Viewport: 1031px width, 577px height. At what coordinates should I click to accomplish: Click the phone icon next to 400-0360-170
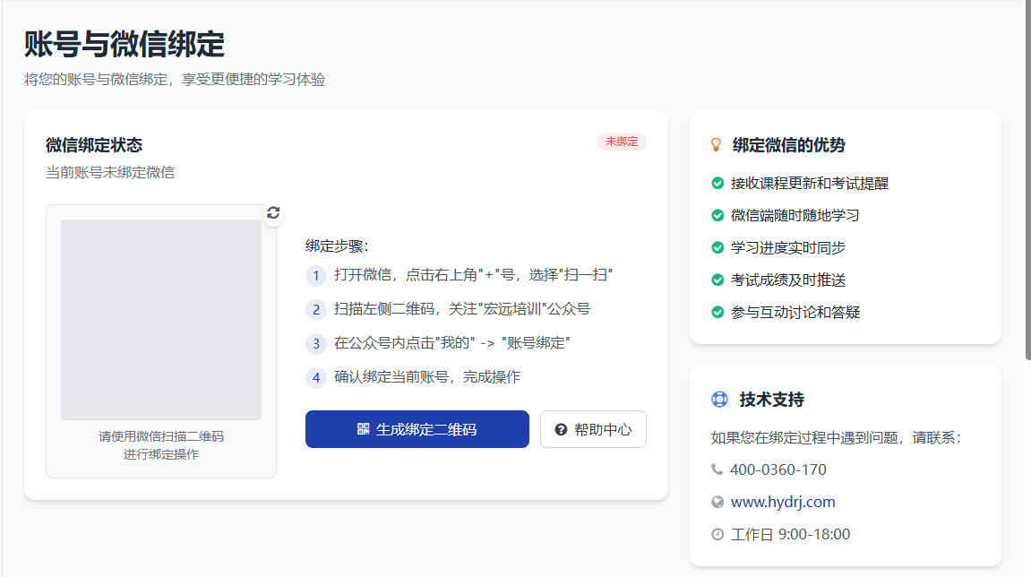pos(717,469)
